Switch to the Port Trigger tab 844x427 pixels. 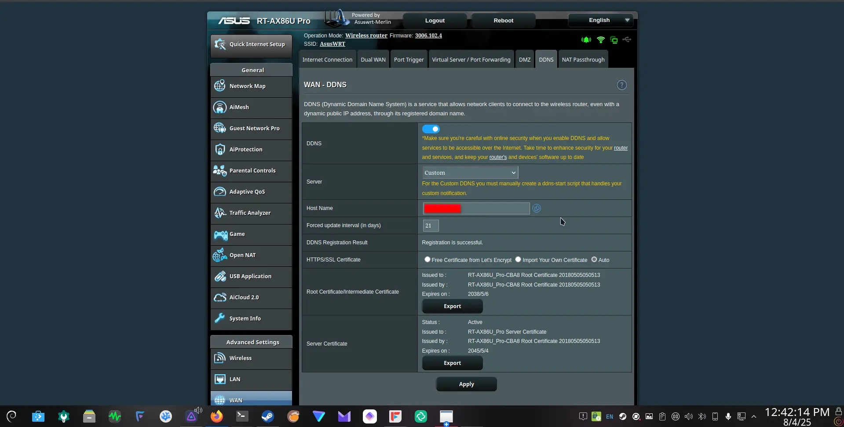[x=409, y=60]
